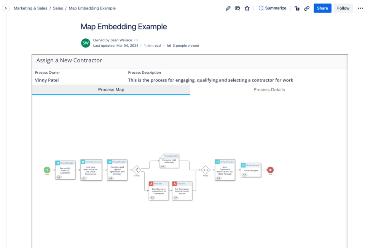Click Sean Wallace's SW avatar
The height and width of the screenshot is (248, 373).
coord(86,43)
